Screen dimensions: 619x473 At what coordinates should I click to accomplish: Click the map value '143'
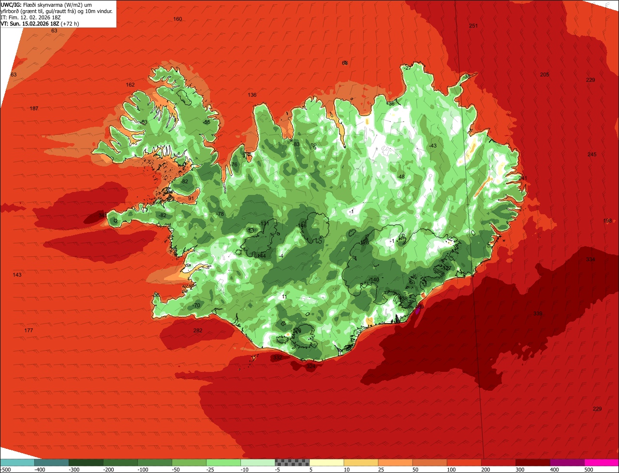(17, 275)
